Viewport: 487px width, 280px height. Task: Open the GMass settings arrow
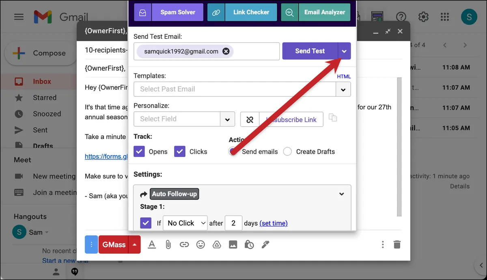pos(134,244)
